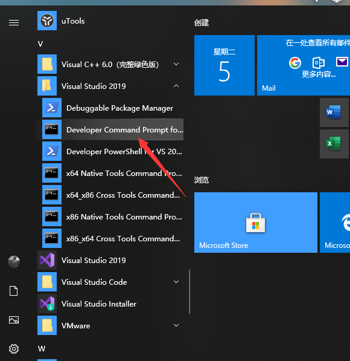Click the Visual Studio 2019 folder icon
350x361 pixels.
point(47,86)
